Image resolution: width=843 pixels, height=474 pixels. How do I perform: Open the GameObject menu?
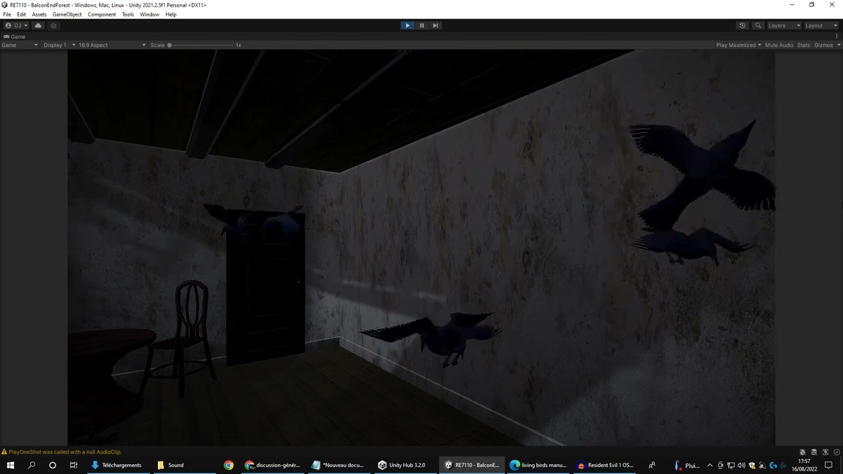(67, 14)
